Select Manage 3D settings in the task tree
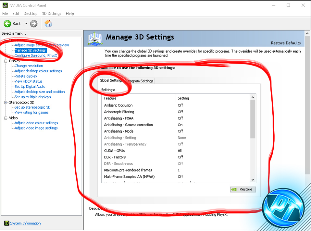Viewport: 311px width, 231px height. pos(31,50)
